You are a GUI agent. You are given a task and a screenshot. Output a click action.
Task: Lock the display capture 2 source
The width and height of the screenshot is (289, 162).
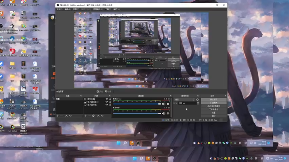click(110, 102)
